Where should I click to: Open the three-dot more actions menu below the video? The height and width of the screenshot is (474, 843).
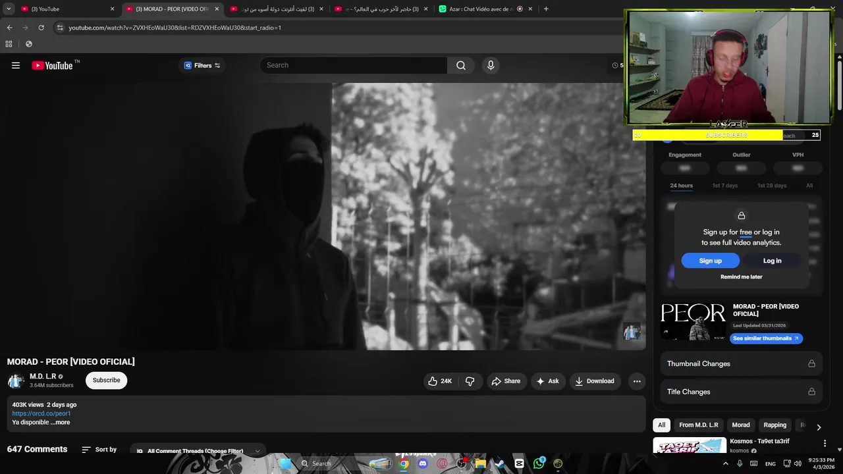pyautogui.click(x=637, y=381)
